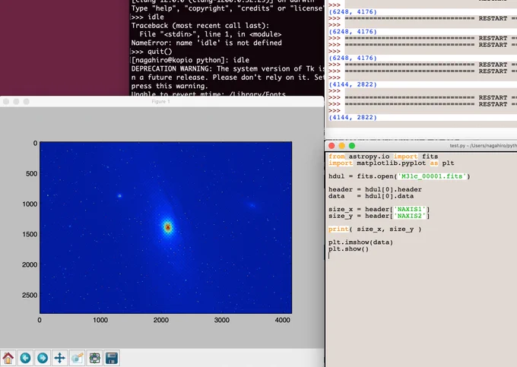Click the galaxy core in plot
Screen dimensions: 517x367
pos(168,227)
